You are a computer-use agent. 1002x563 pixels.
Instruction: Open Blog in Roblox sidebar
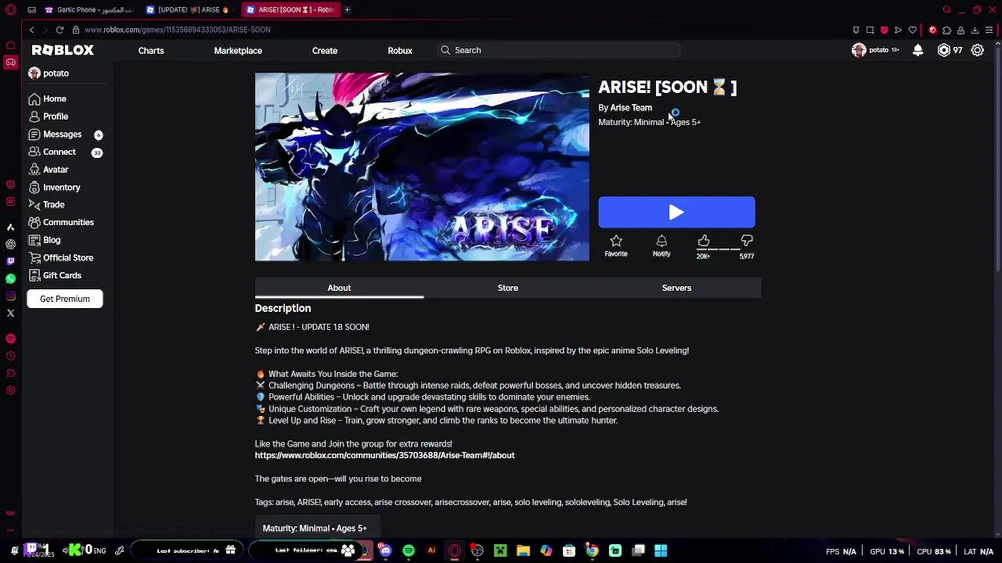tap(45, 240)
